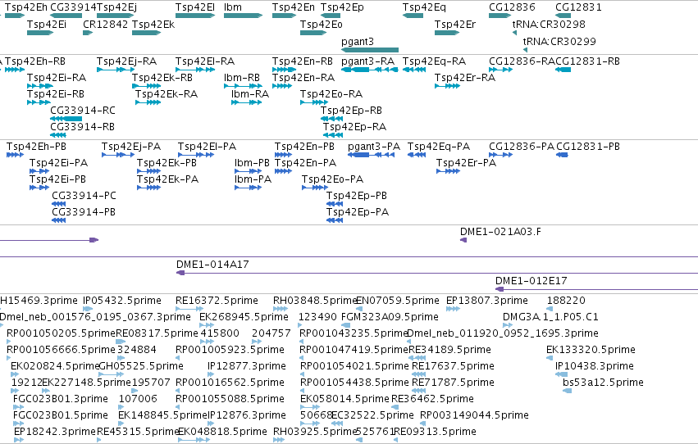This screenshot has width=698, height=444.
Task: Select the RE08317.5prime EST feature
Action: coord(121,342)
